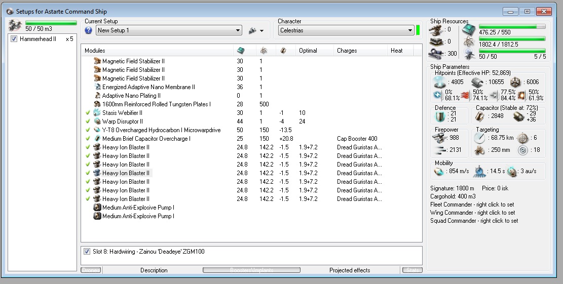Open the Character dropdown showing Celestrias
The height and width of the screenshot is (284, 563).
pyautogui.click(x=346, y=30)
